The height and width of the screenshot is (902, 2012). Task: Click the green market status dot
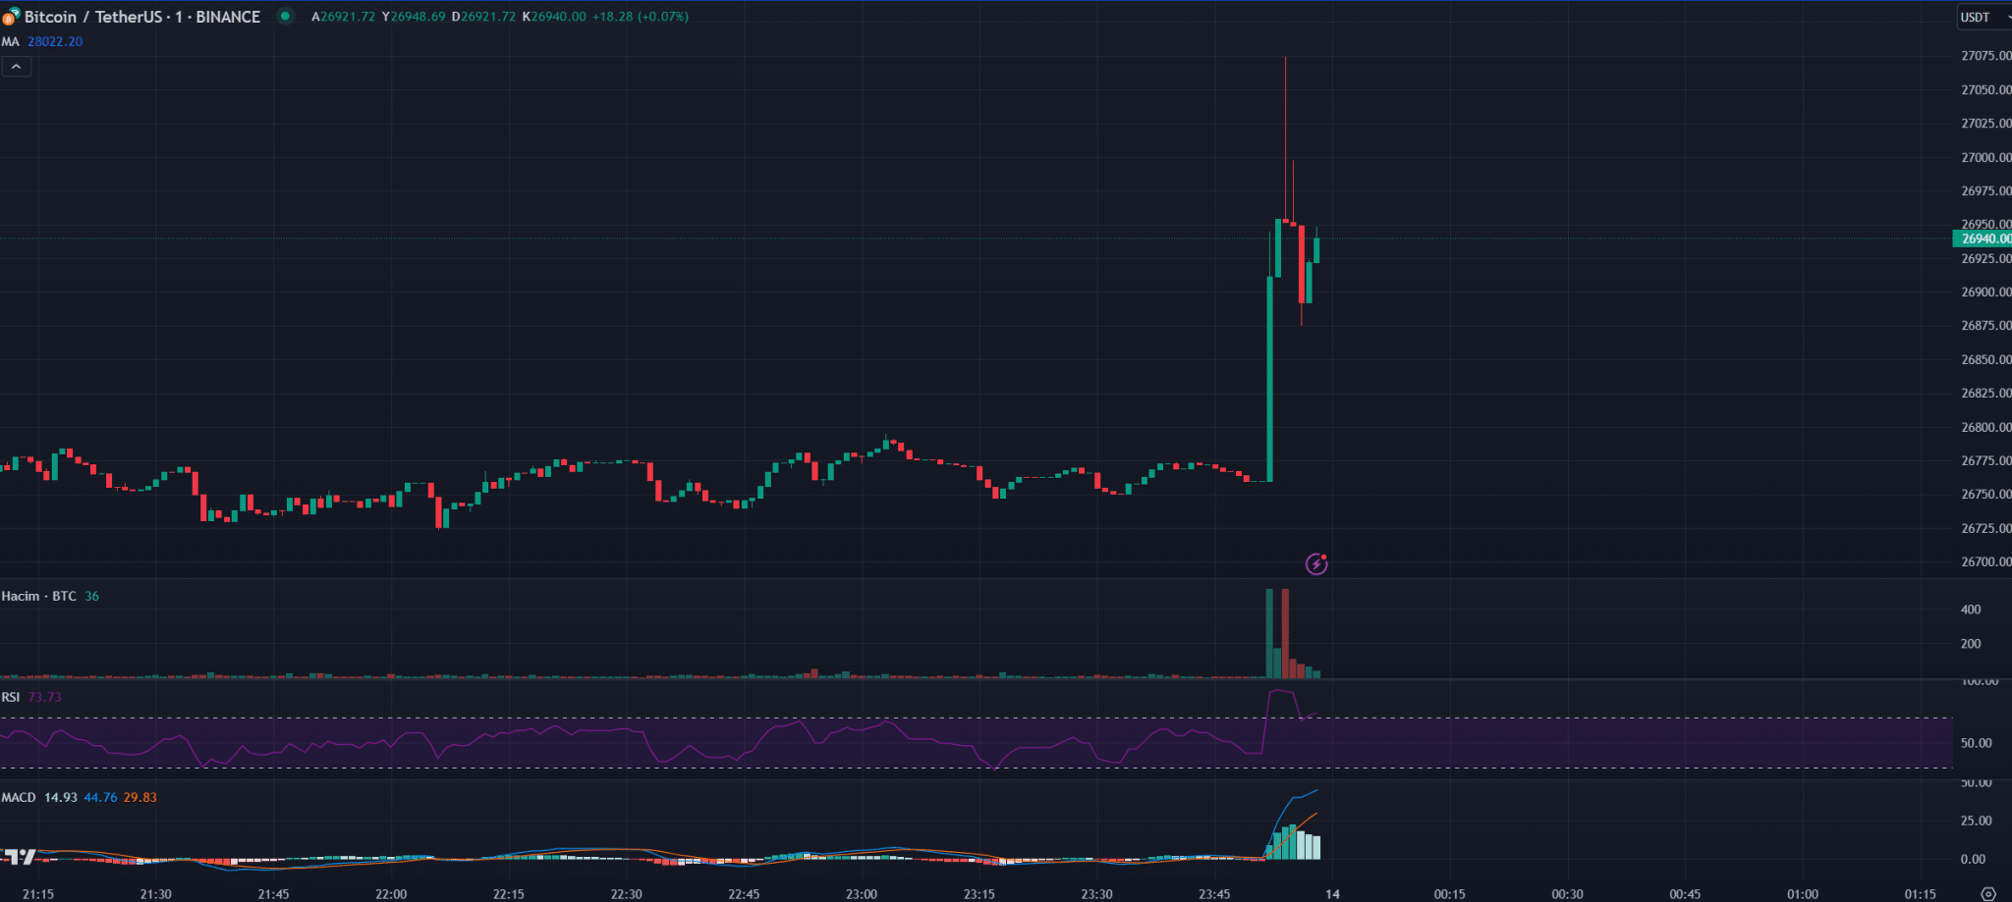click(x=285, y=16)
